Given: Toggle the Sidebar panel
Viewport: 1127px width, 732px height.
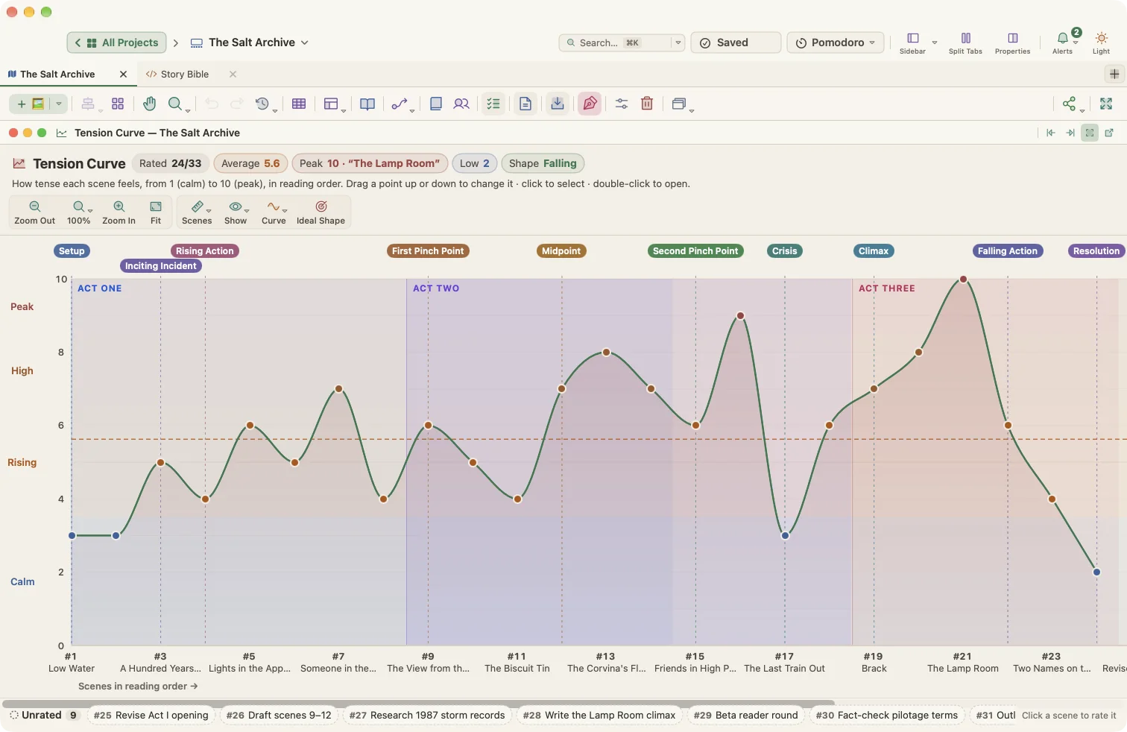Looking at the screenshot, I should coord(912,43).
